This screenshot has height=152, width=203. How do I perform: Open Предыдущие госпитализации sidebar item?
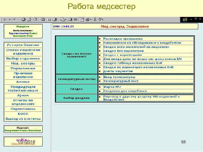click(x=23, y=89)
